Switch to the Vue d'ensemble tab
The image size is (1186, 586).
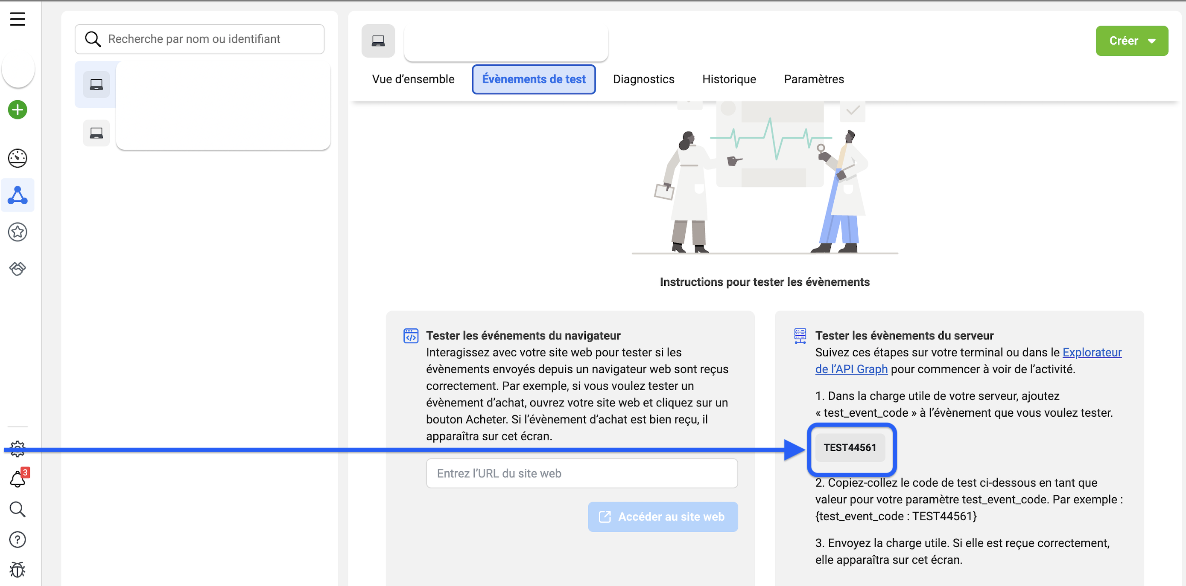click(x=413, y=79)
